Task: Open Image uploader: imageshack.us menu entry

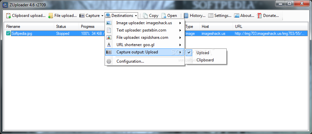Action: pos(145,23)
